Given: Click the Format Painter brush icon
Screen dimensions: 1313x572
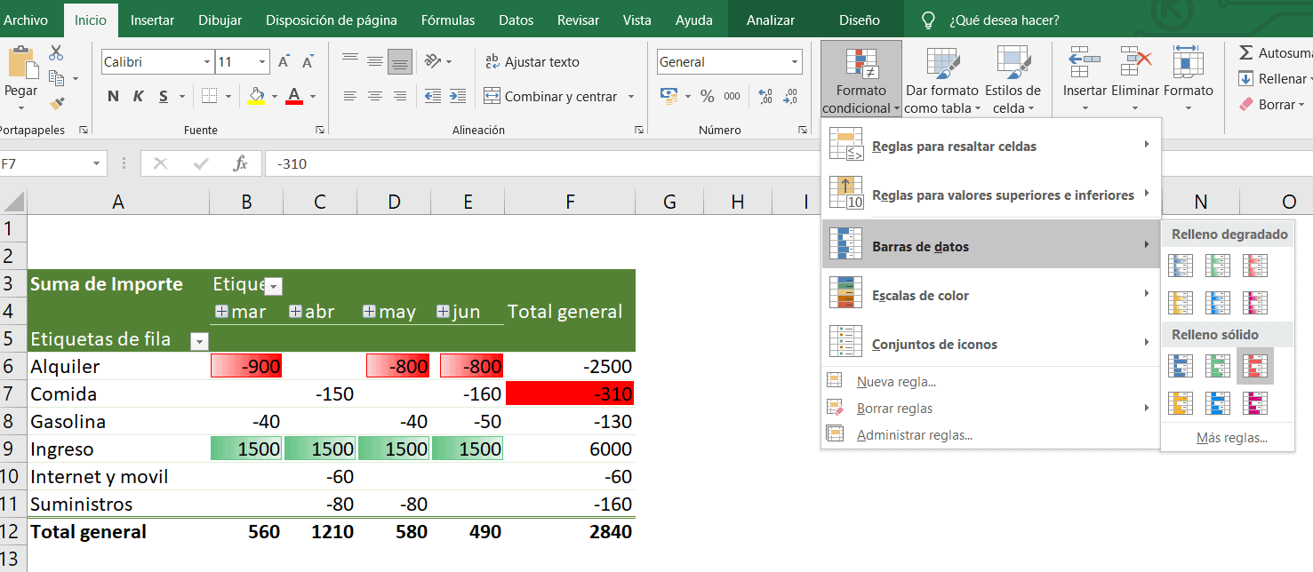Looking at the screenshot, I should click(x=57, y=104).
